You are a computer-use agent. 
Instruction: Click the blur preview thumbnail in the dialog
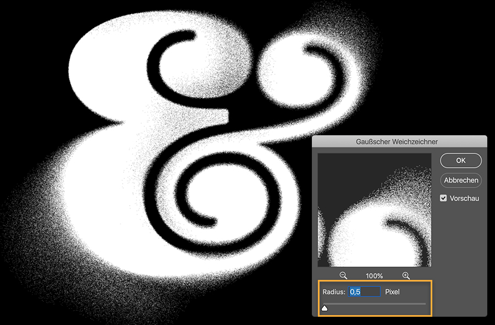click(x=375, y=210)
